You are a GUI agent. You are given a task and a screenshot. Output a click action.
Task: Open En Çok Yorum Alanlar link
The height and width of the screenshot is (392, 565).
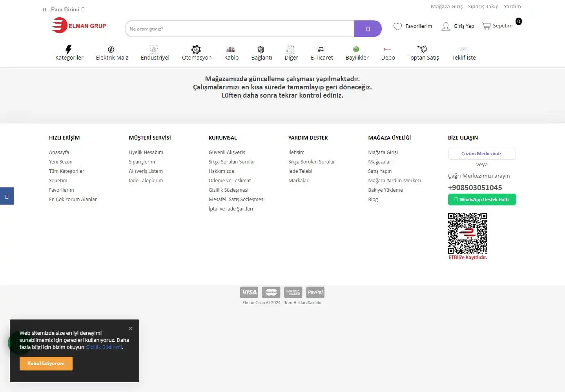(x=73, y=199)
